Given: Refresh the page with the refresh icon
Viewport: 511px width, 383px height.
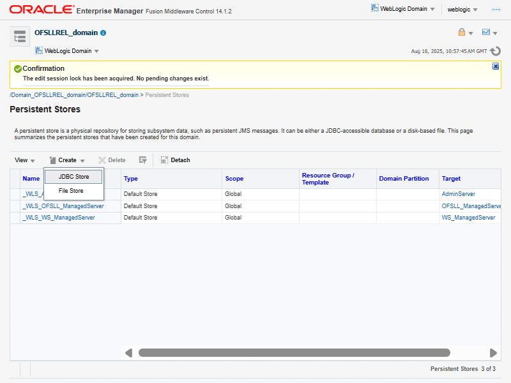Looking at the screenshot, I should point(496,51).
